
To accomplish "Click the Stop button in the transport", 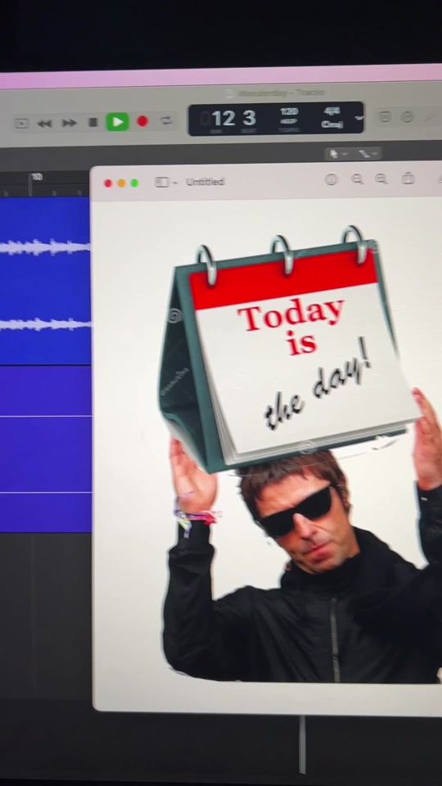I will click(x=93, y=122).
